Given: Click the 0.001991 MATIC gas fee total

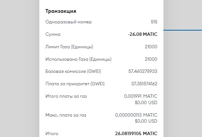Looking at the screenshot, I should click(141, 96).
